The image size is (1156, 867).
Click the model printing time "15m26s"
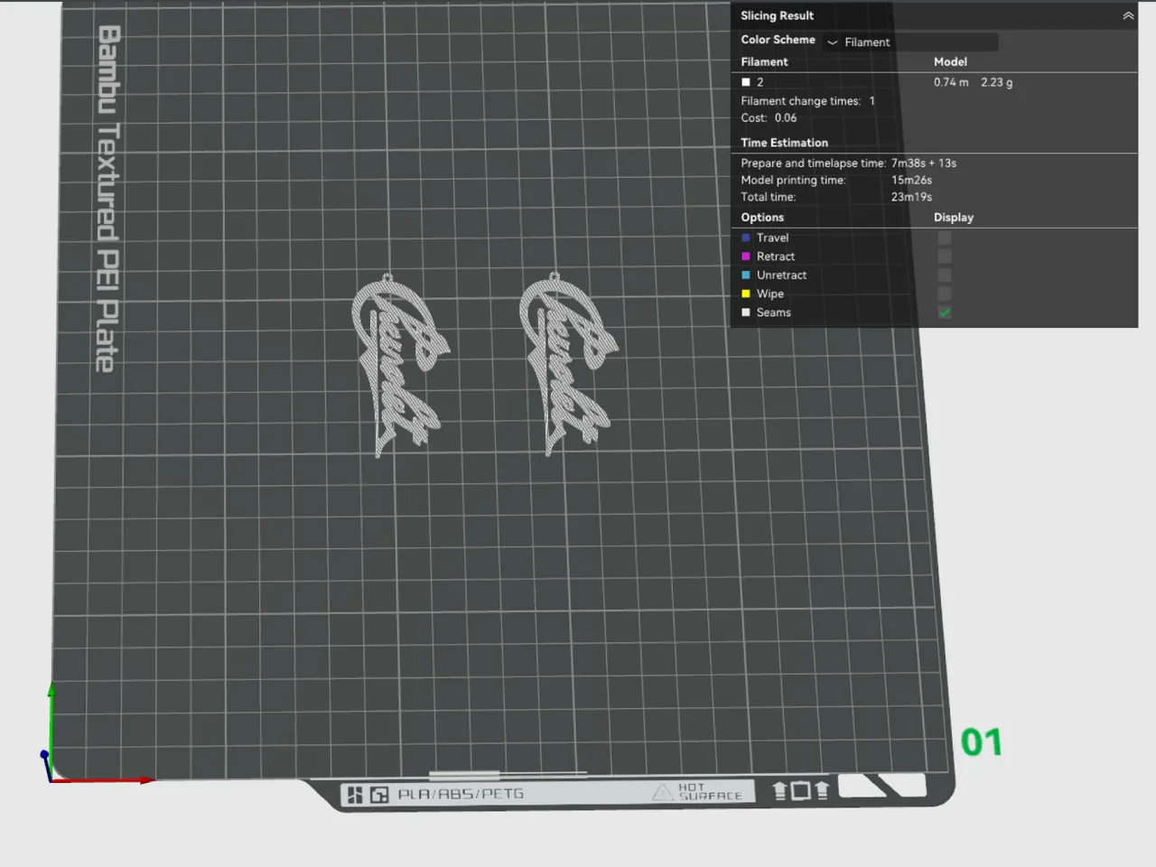point(912,180)
